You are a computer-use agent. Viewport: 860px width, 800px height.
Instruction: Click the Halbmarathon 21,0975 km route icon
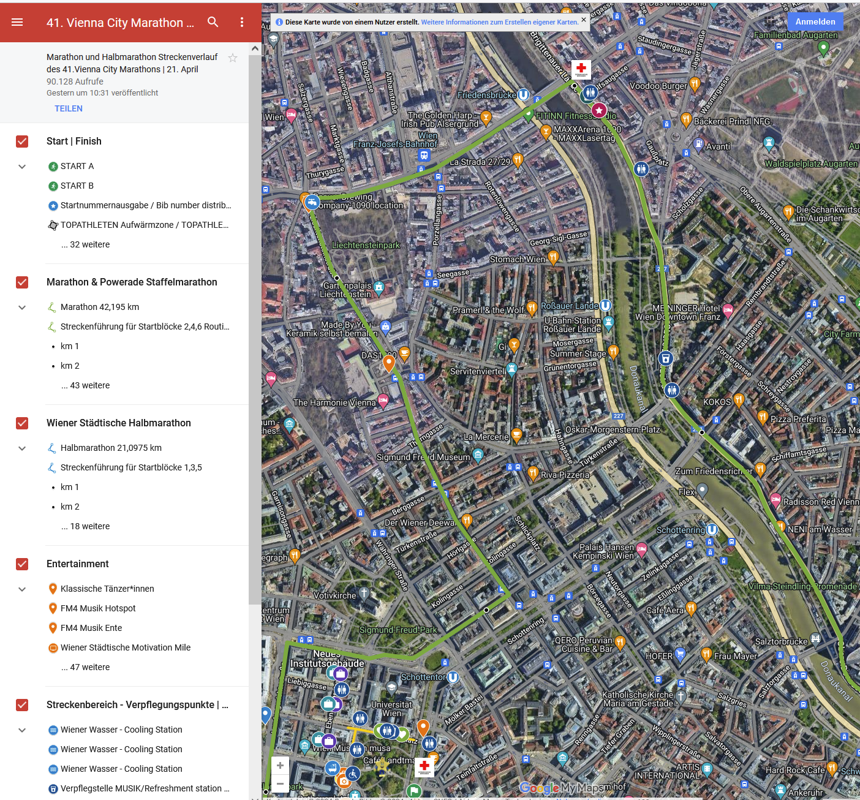(x=52, y=448)
